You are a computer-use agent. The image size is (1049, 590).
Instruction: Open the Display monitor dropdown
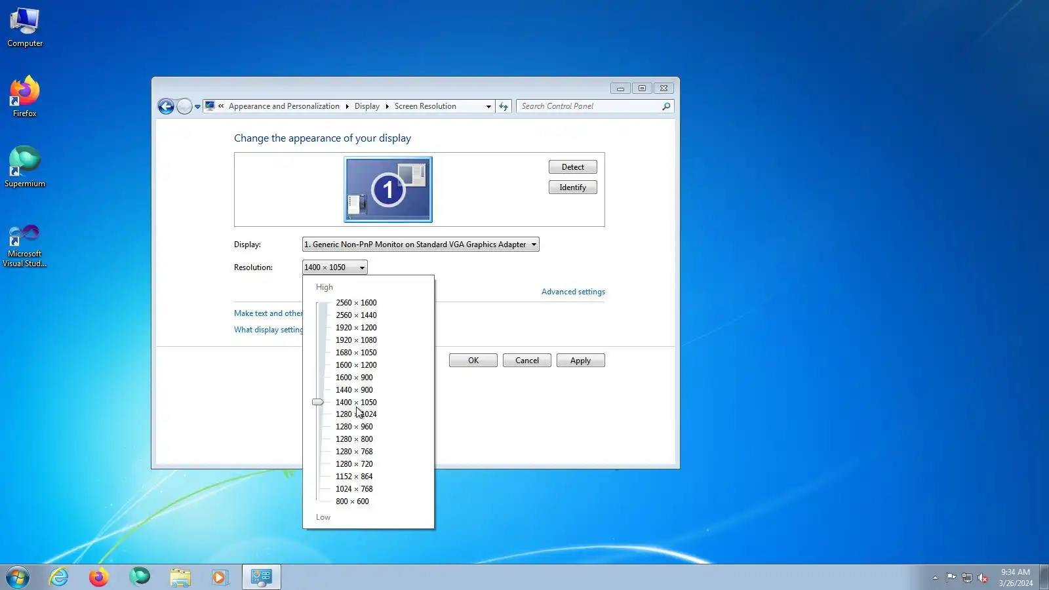pyautogui.click(x=421, y=245)
